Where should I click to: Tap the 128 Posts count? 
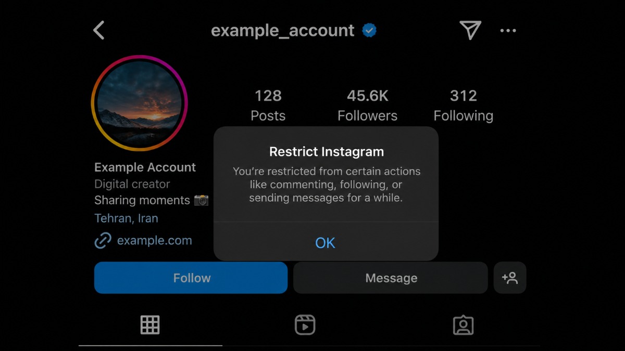[x=268, y=105]
